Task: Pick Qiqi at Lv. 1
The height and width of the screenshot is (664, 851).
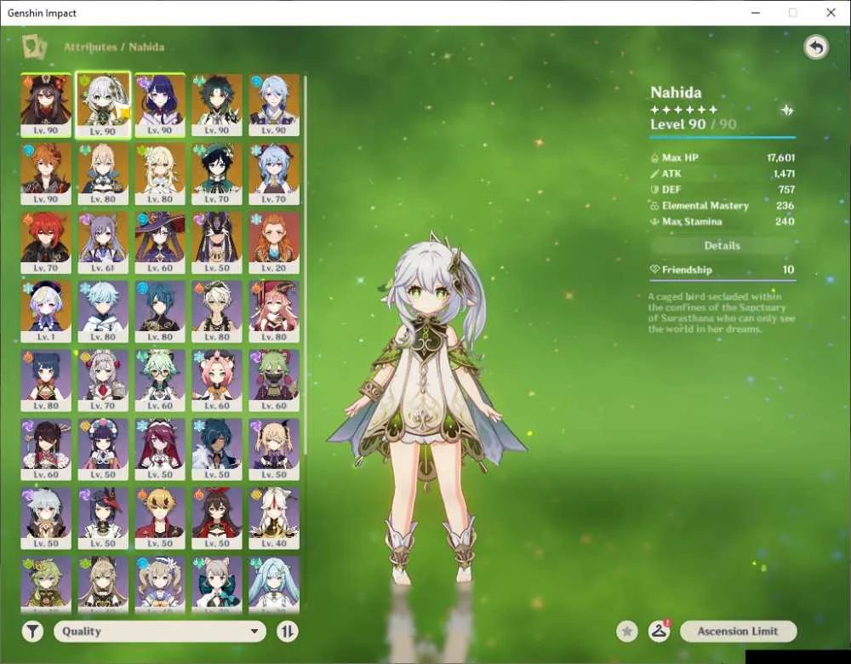Action: point(46,312)
